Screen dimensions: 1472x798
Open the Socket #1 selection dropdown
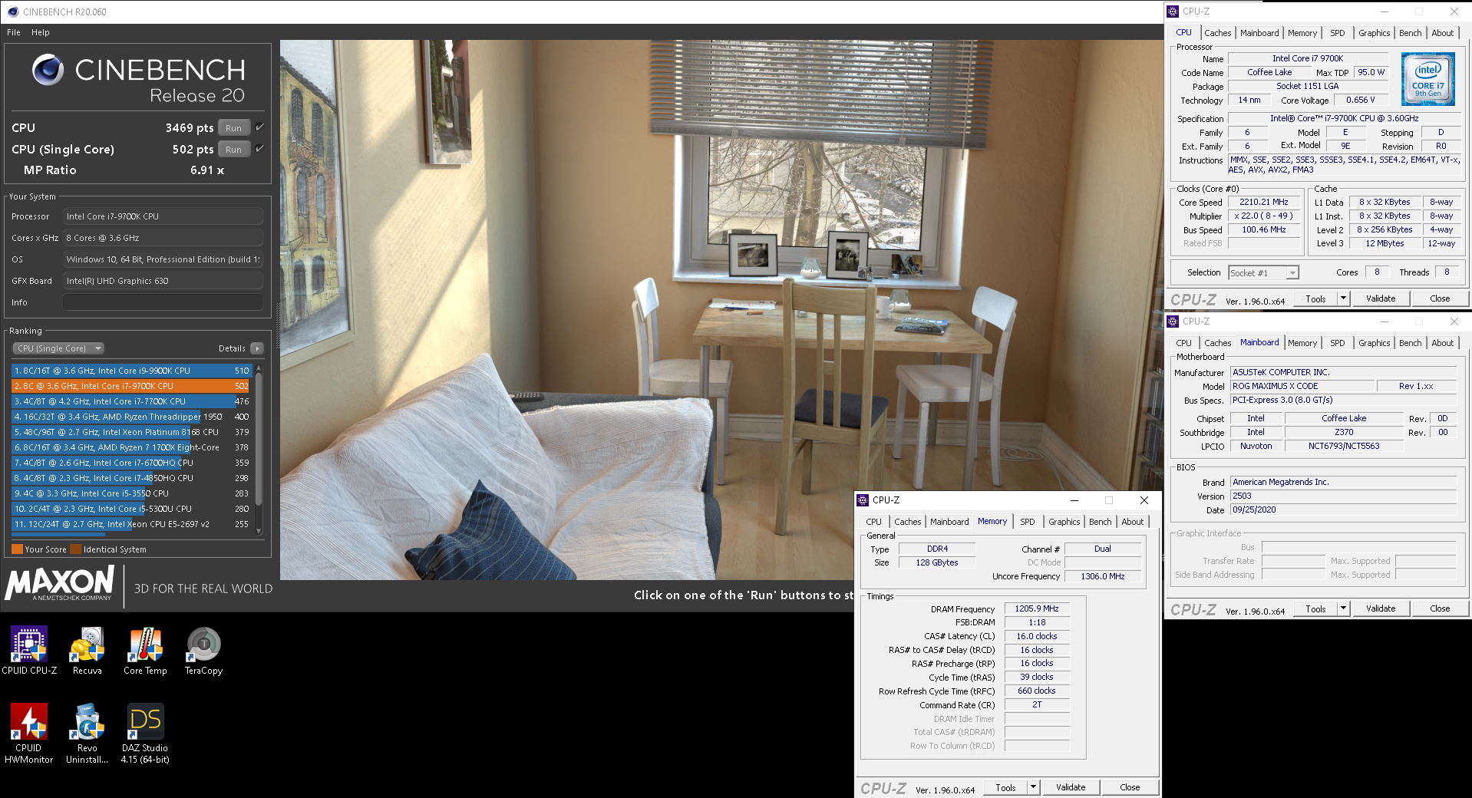pyautogui.click(x=1263, y=272)
